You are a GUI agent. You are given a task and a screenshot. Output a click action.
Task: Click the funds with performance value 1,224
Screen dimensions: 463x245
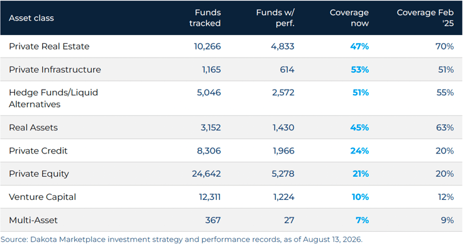coord(284,197)
